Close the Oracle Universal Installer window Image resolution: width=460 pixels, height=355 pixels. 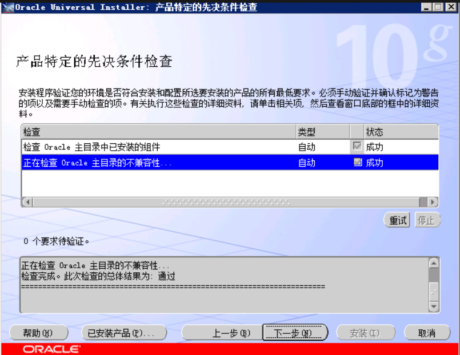[451, 7]
